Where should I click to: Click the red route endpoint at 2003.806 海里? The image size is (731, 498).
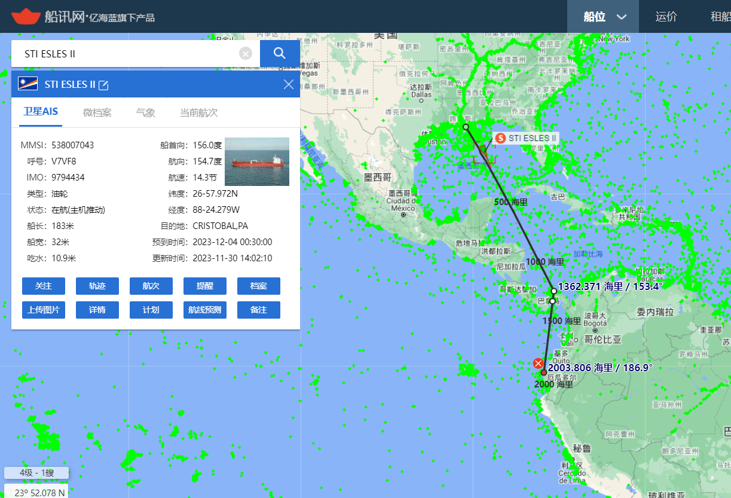click(x=544, y=372)
